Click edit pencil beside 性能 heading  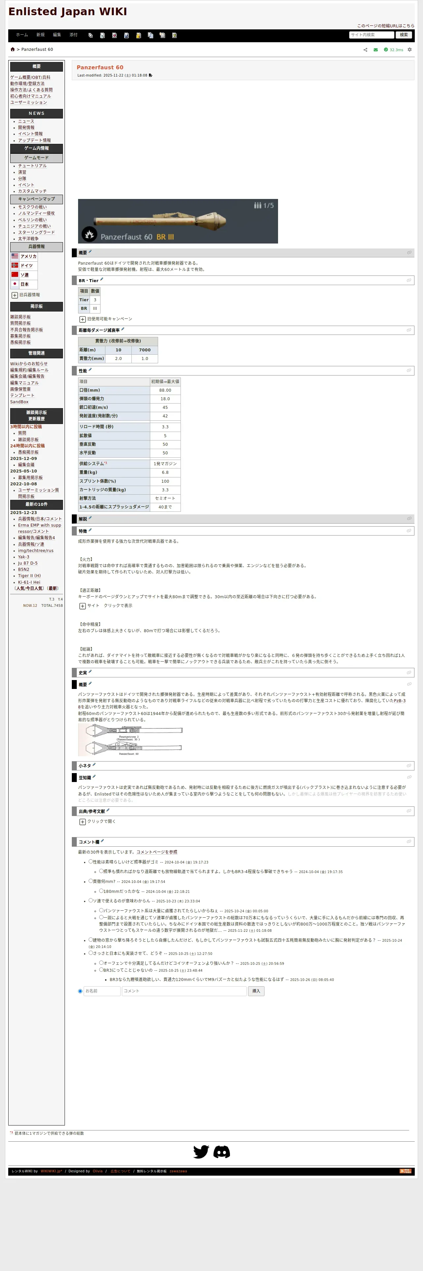(x=90, y=370)
